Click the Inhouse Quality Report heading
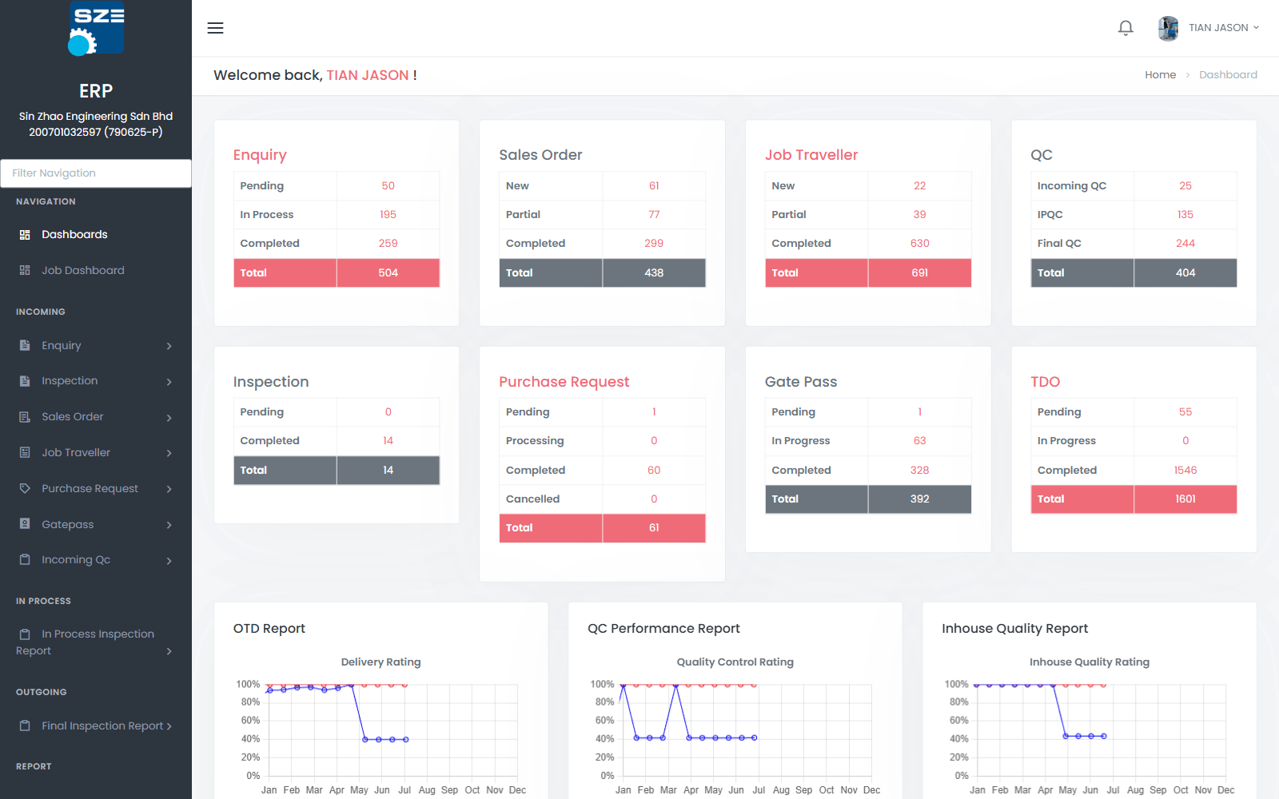 tap(1014, 629)
